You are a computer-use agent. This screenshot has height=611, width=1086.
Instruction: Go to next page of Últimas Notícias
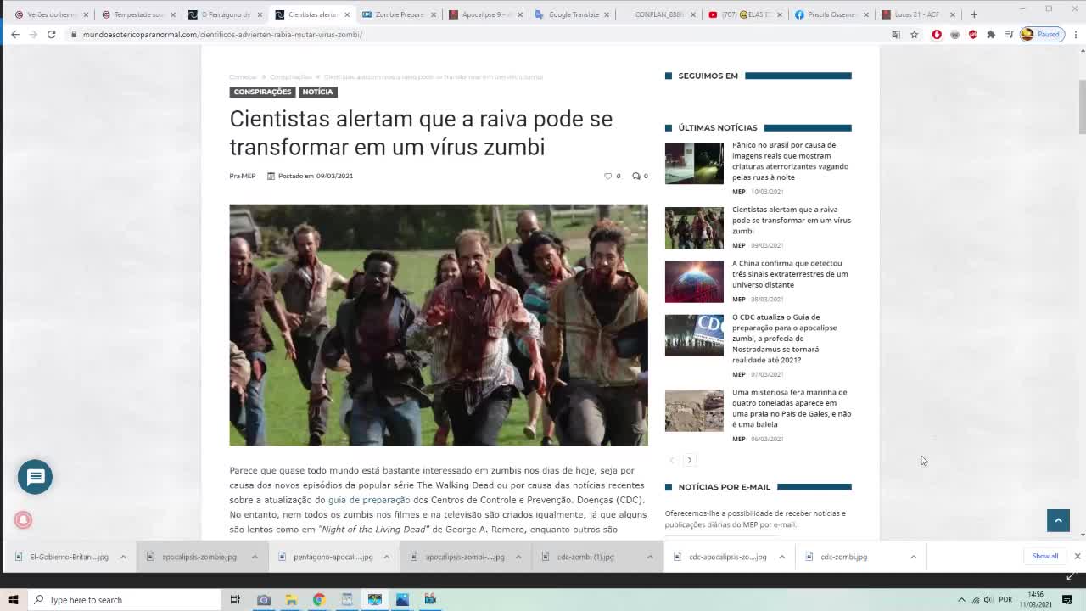[689, 460]
